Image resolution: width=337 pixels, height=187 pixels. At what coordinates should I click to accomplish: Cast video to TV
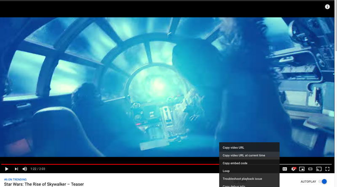[x=319, y=169]
